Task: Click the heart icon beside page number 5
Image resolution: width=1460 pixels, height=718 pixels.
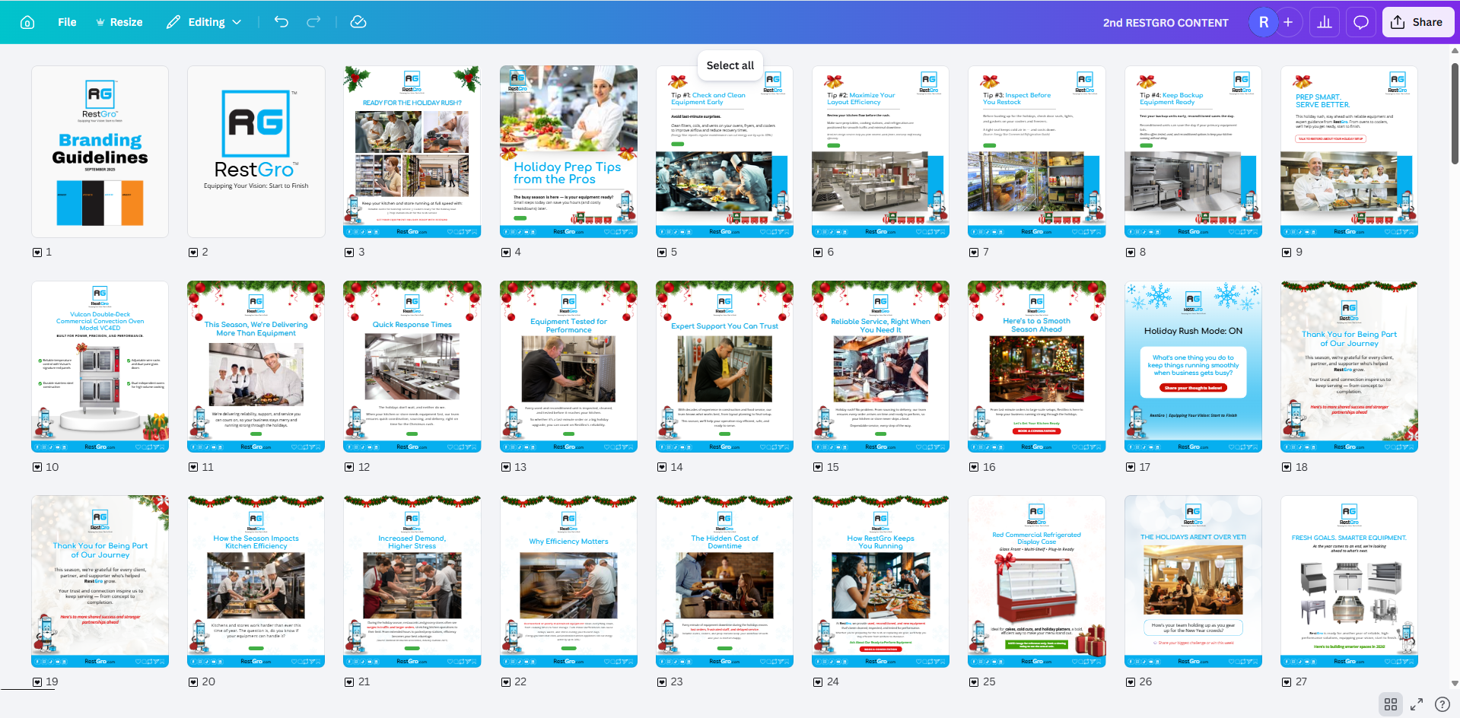Action: [662, 253]
